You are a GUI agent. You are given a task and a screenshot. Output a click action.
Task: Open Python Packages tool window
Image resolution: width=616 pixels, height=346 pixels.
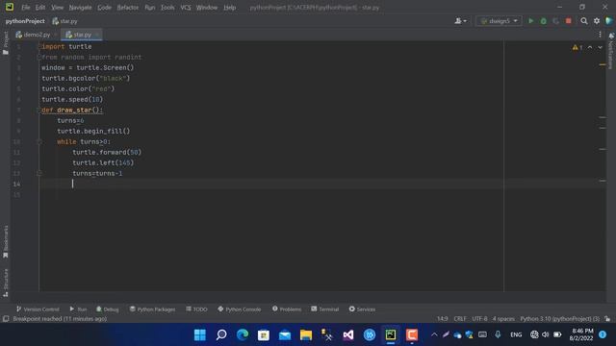point(152,309)
